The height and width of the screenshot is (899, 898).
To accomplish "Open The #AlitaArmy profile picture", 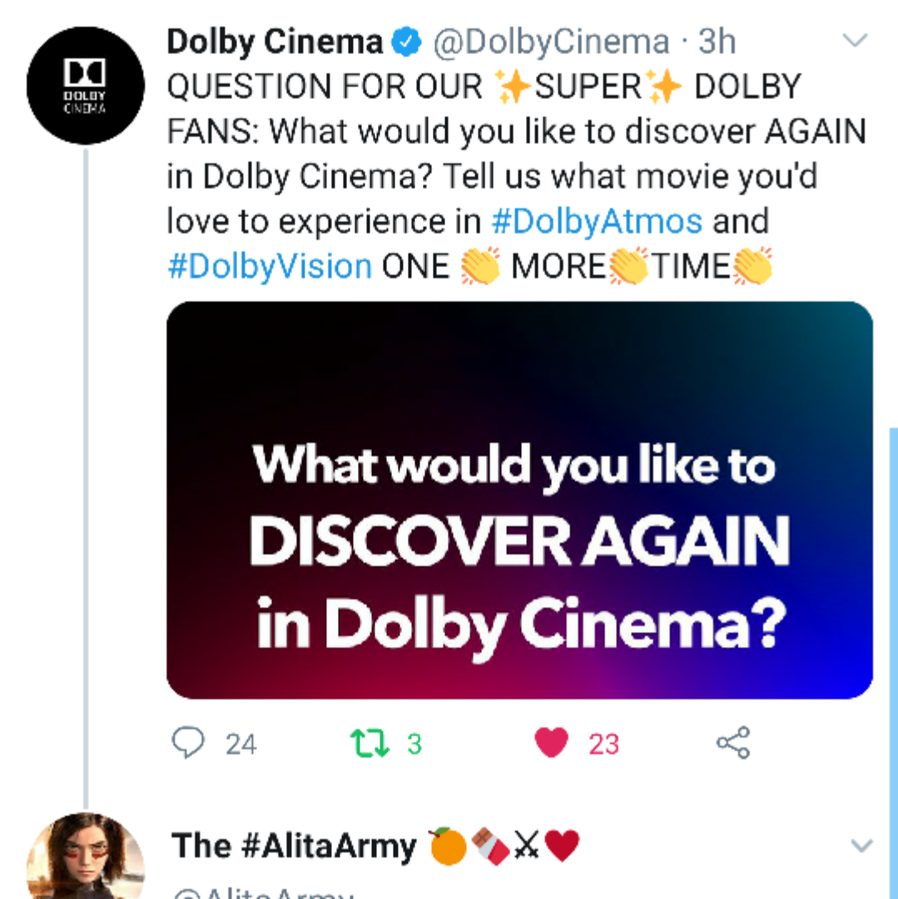I will coord(85,857).
